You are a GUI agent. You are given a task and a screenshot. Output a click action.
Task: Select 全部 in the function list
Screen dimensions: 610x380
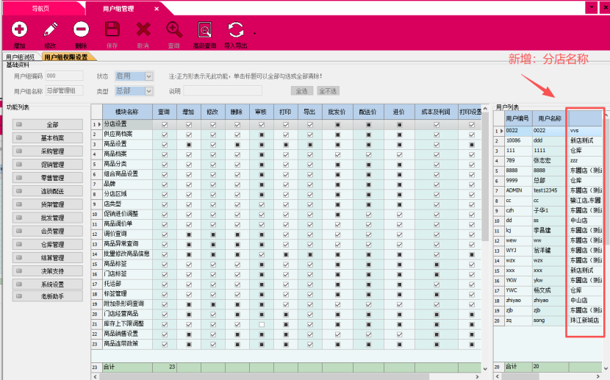pyautogui.click(x=48, y=124)
